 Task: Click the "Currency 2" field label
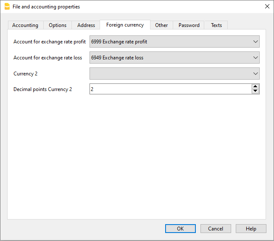click(x=26, y=74)
